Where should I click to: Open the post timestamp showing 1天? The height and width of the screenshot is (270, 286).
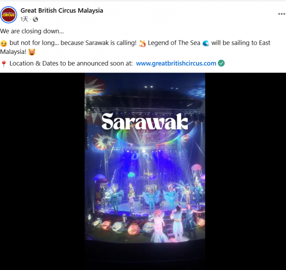pos(24,19)
